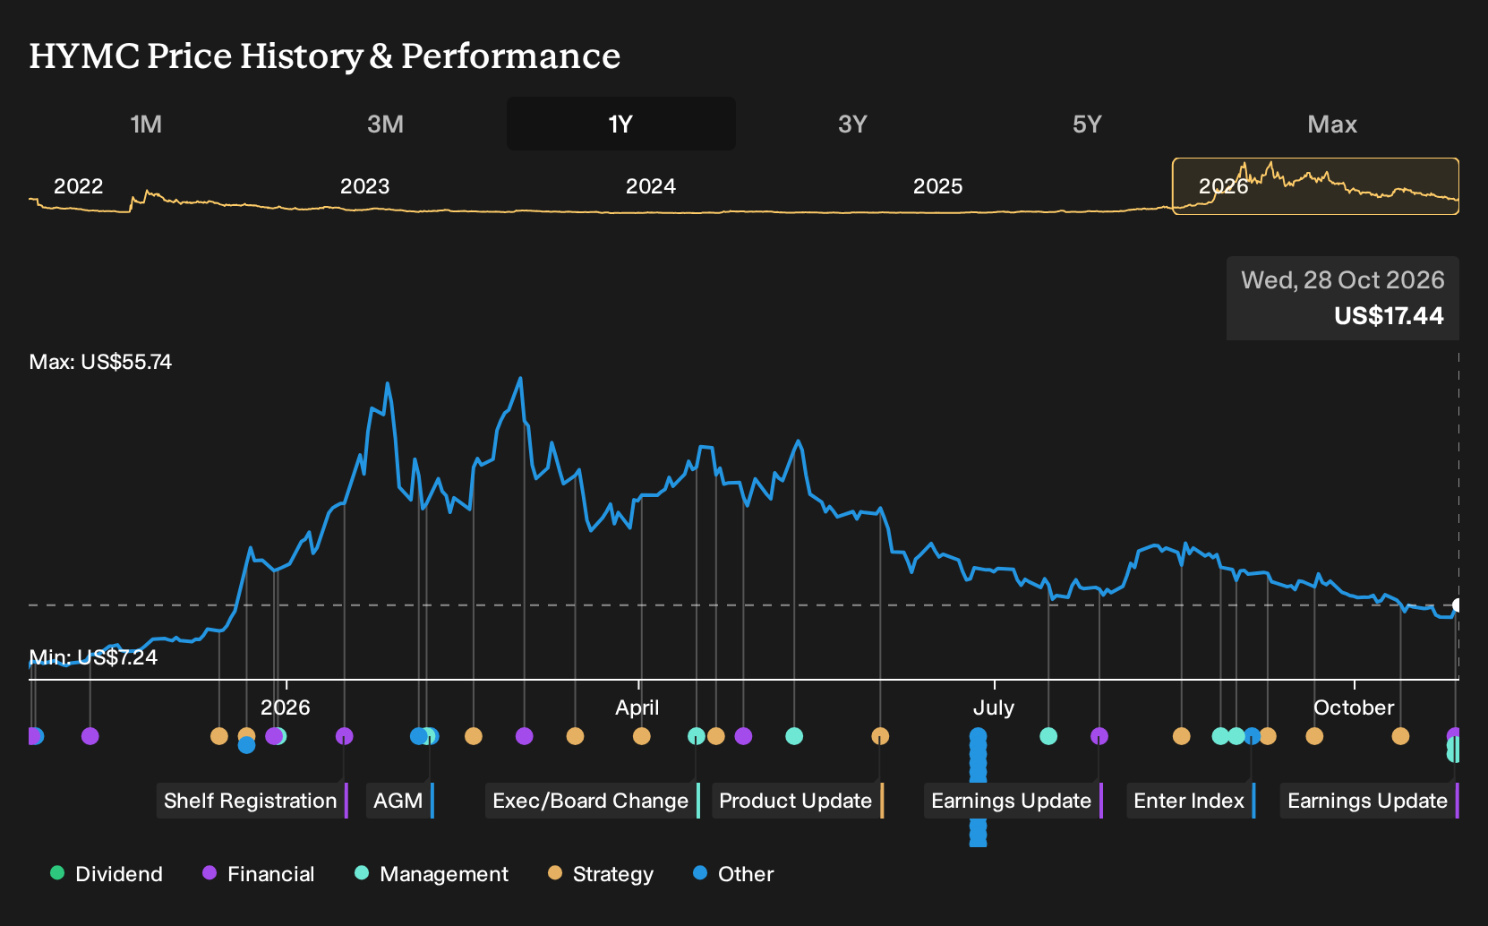Image resolution: width=1488 pixels, height=926 pixels.
Task: Open the rightmost Earnings Update label
Action: pyautogui.click(x=1369, y=801)
